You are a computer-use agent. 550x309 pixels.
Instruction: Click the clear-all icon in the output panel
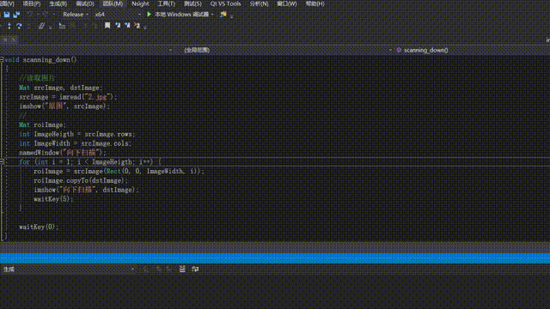[x=182, y=269]
